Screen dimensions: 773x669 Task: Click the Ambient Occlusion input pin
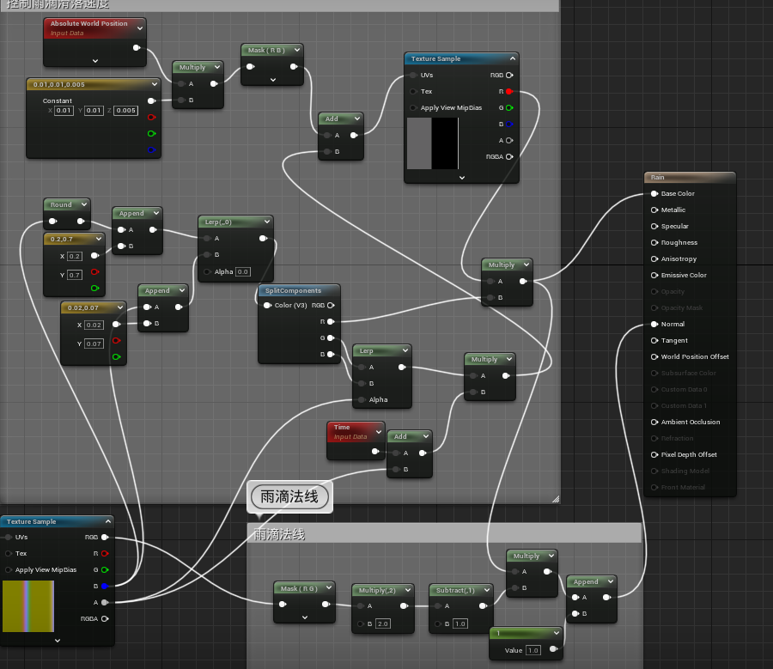(654, 422)
